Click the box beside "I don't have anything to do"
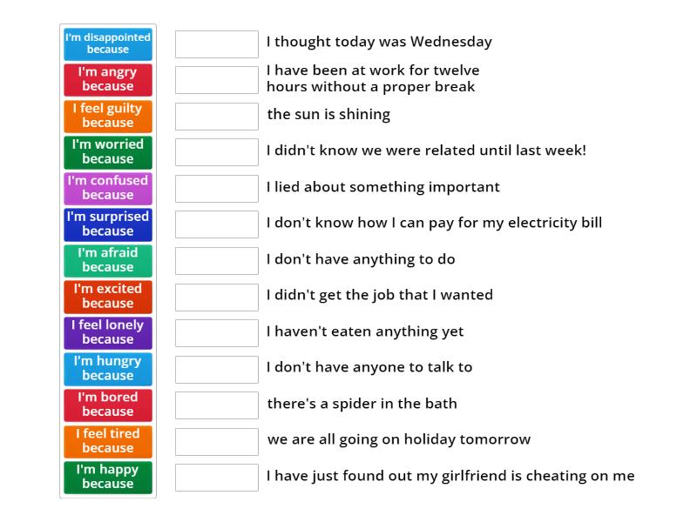The height and width of the screenshot is (522, 697). pyautogui.click(x=216, y=259)
